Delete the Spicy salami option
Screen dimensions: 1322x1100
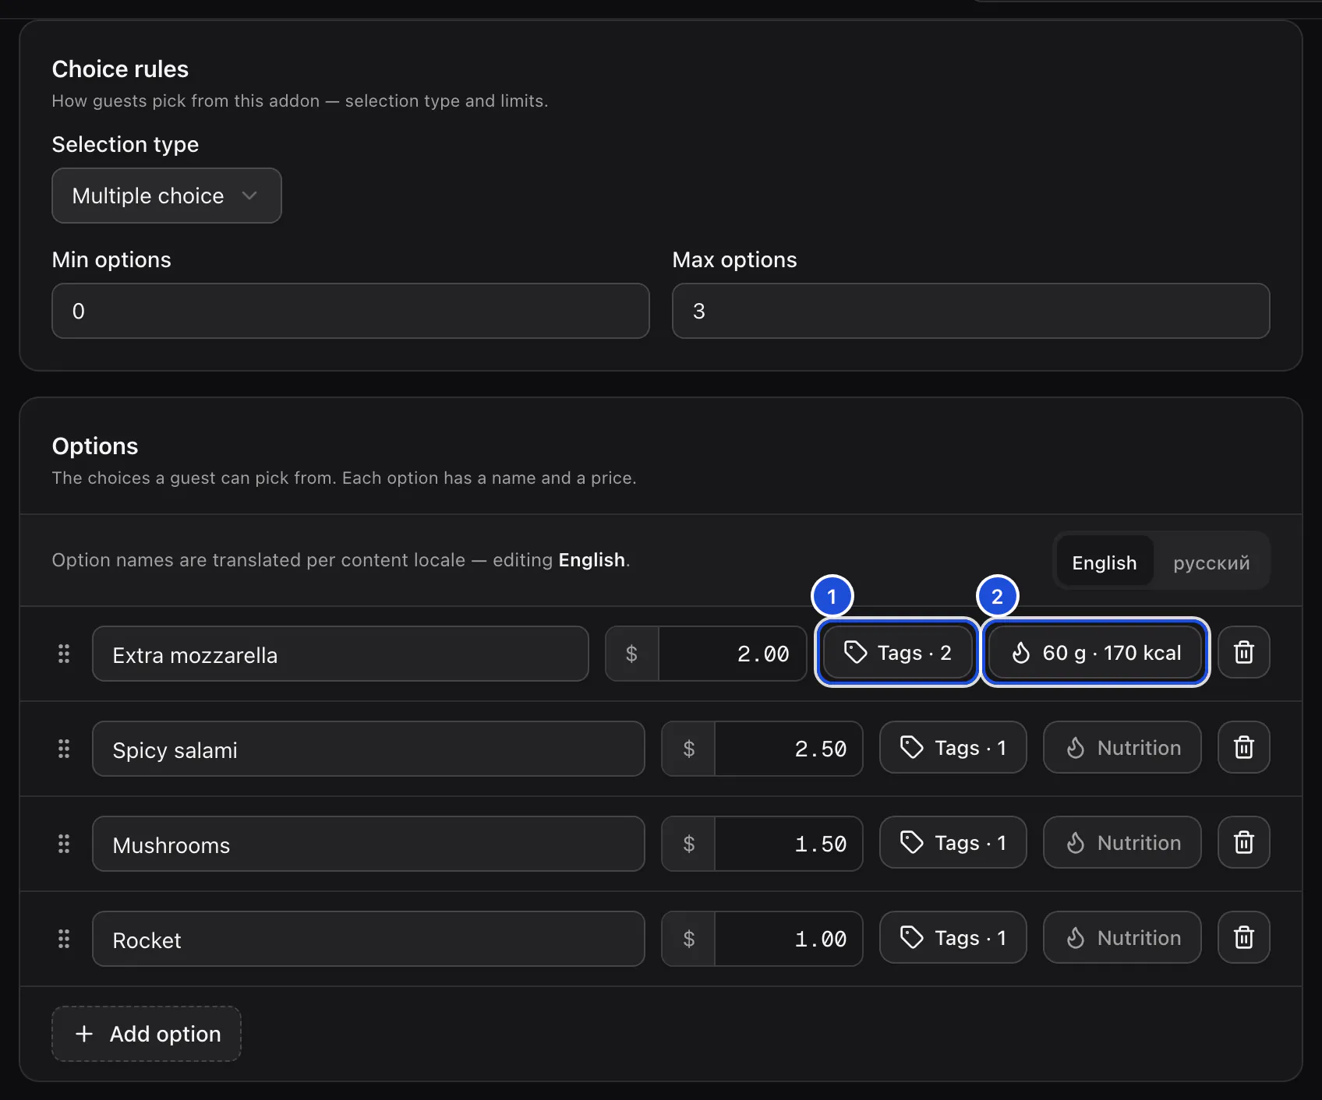tap(1244, 748)
